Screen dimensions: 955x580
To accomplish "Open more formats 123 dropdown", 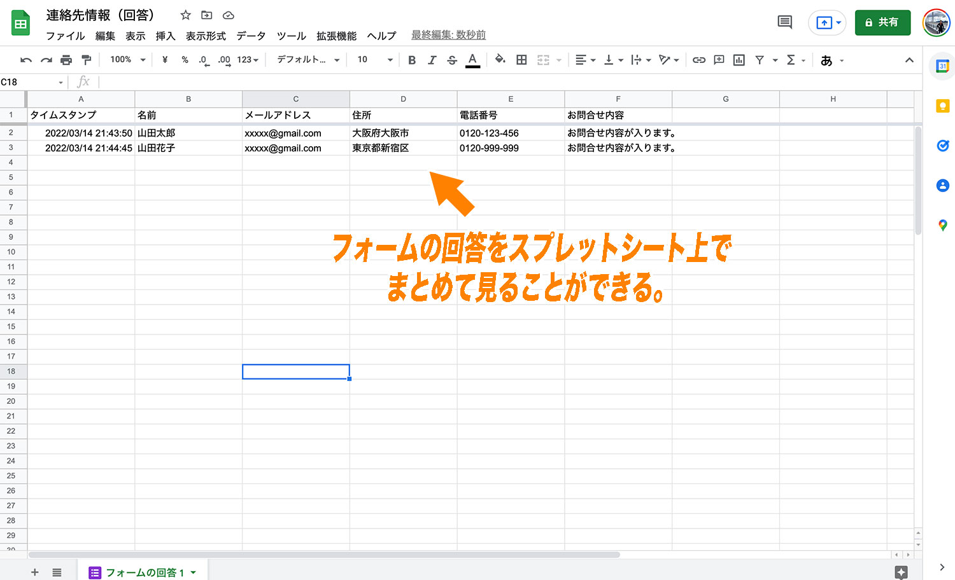I will click(x=248, y=60).
